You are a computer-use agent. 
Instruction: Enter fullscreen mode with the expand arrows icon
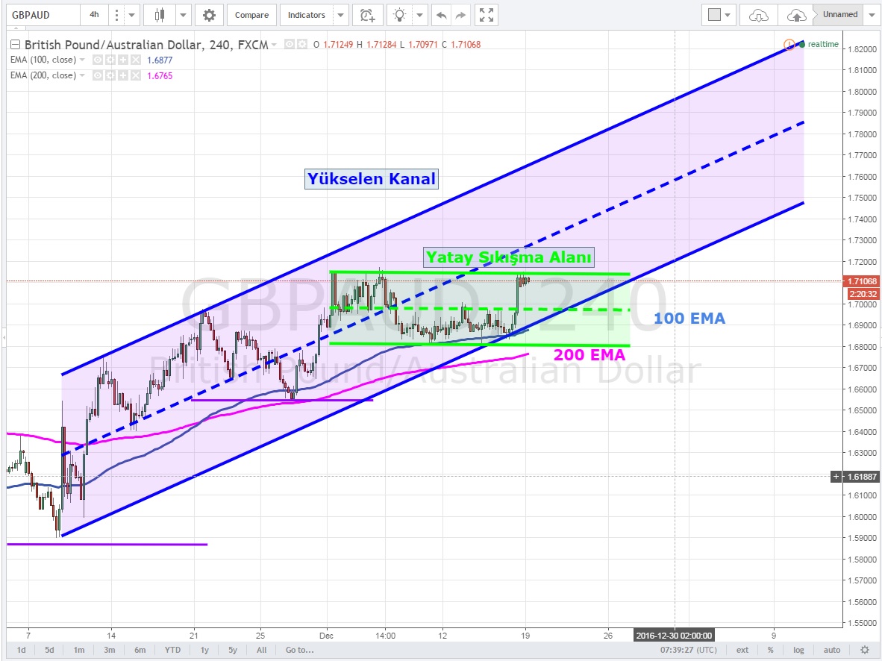click(487, 15)
